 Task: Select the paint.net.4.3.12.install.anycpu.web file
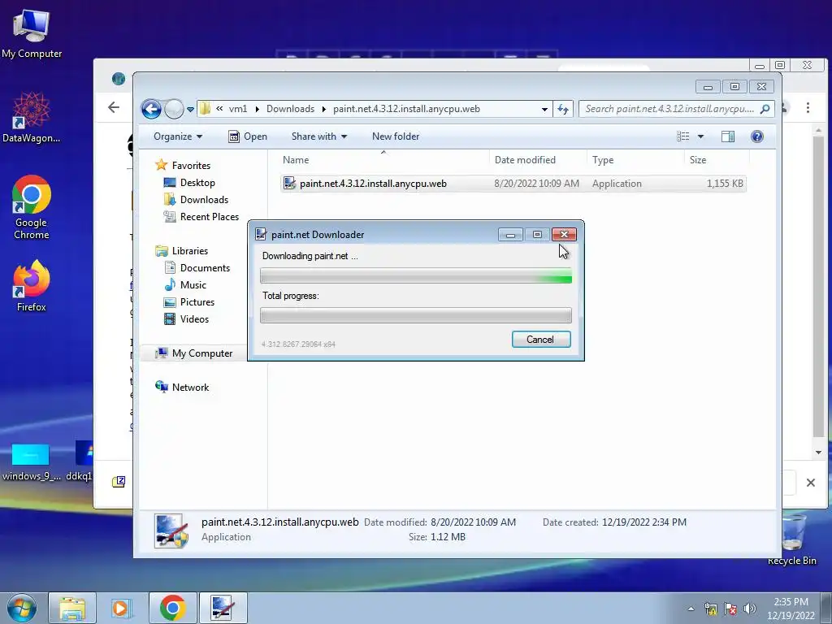point(513,184)
